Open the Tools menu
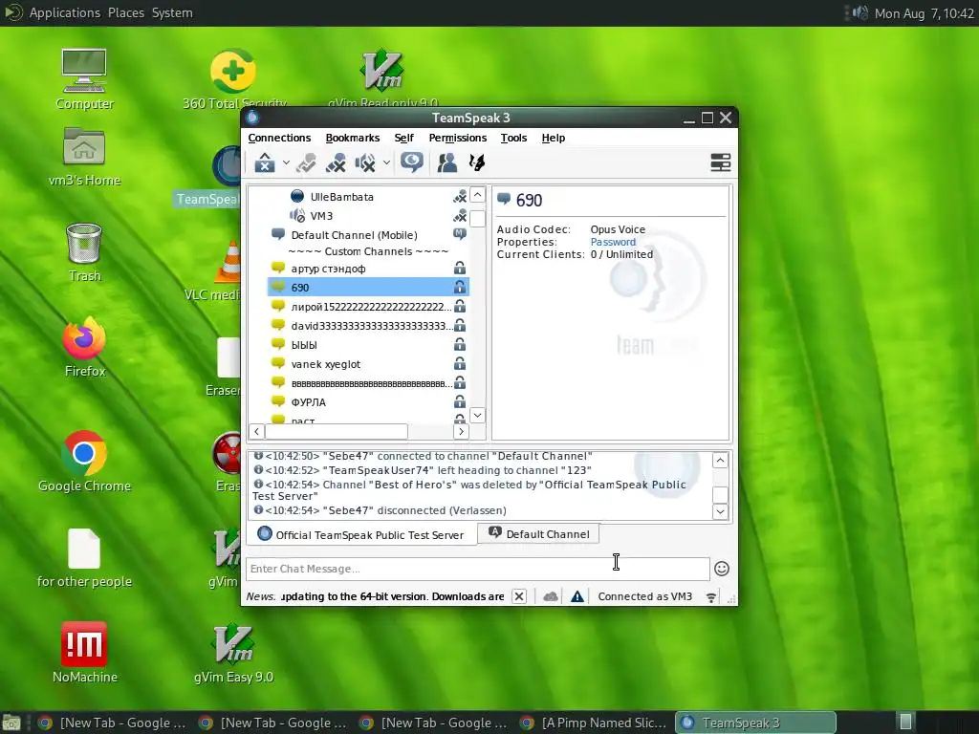 pos(513,138)
